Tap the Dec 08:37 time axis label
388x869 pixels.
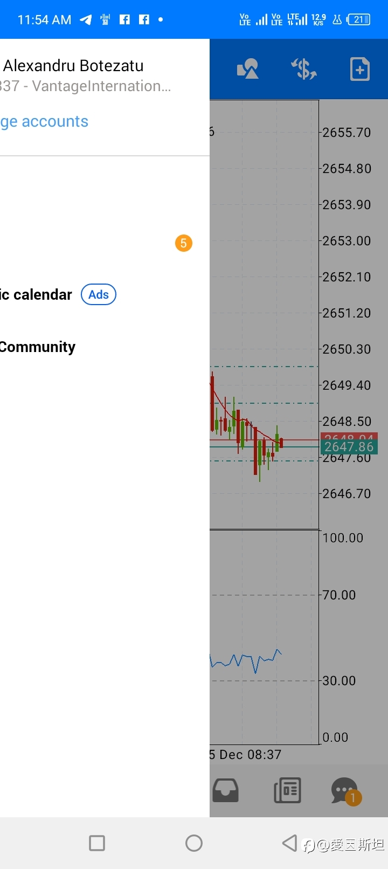coord(245,755)
